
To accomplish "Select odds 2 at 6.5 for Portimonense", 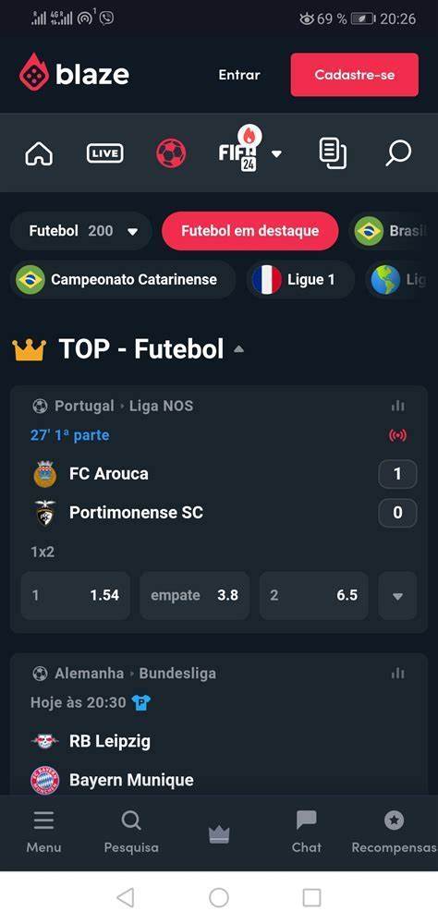I will tap(313, 595).
